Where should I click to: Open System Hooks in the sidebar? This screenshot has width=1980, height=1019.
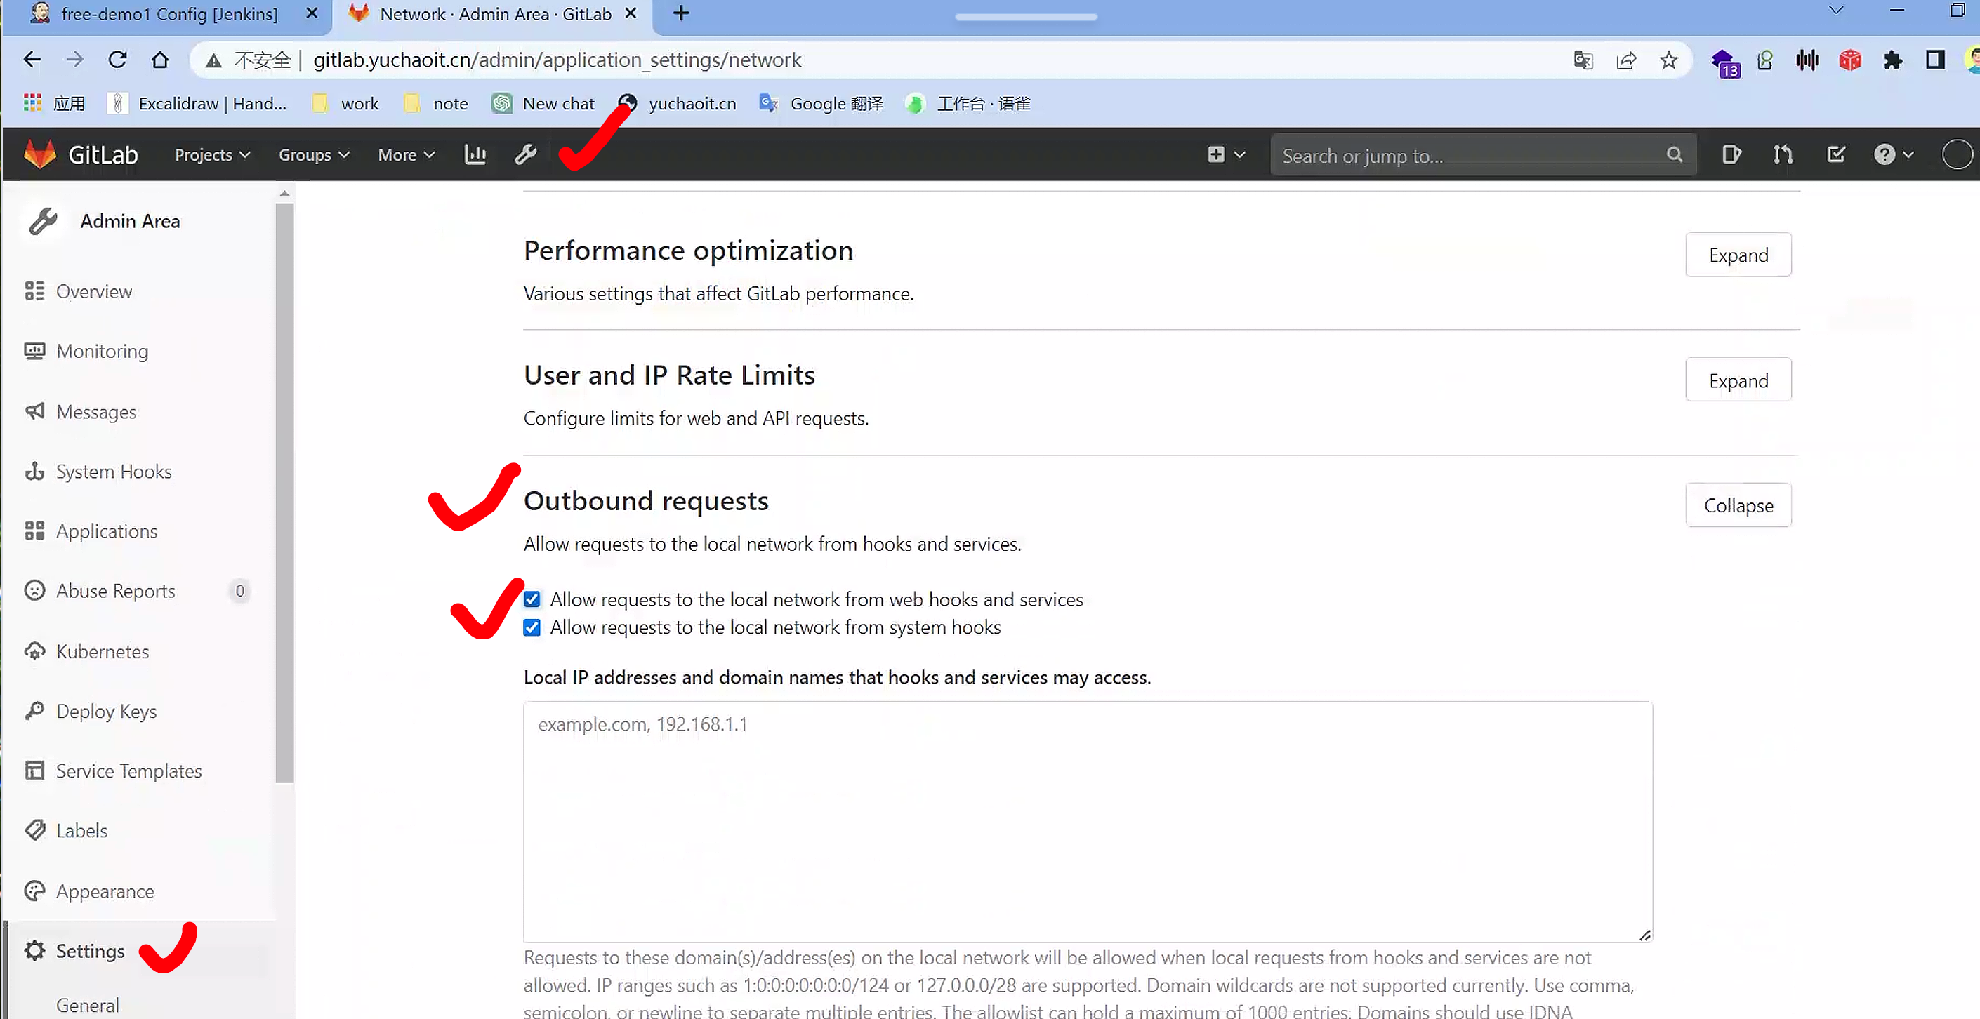(114, 471)
